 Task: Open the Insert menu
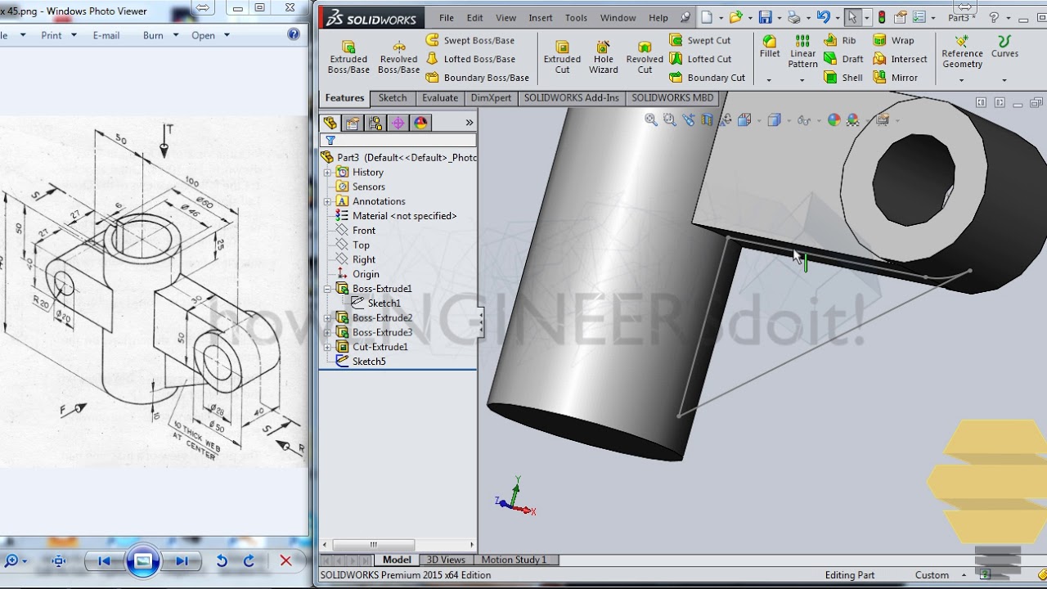click(x=541, y=18)
